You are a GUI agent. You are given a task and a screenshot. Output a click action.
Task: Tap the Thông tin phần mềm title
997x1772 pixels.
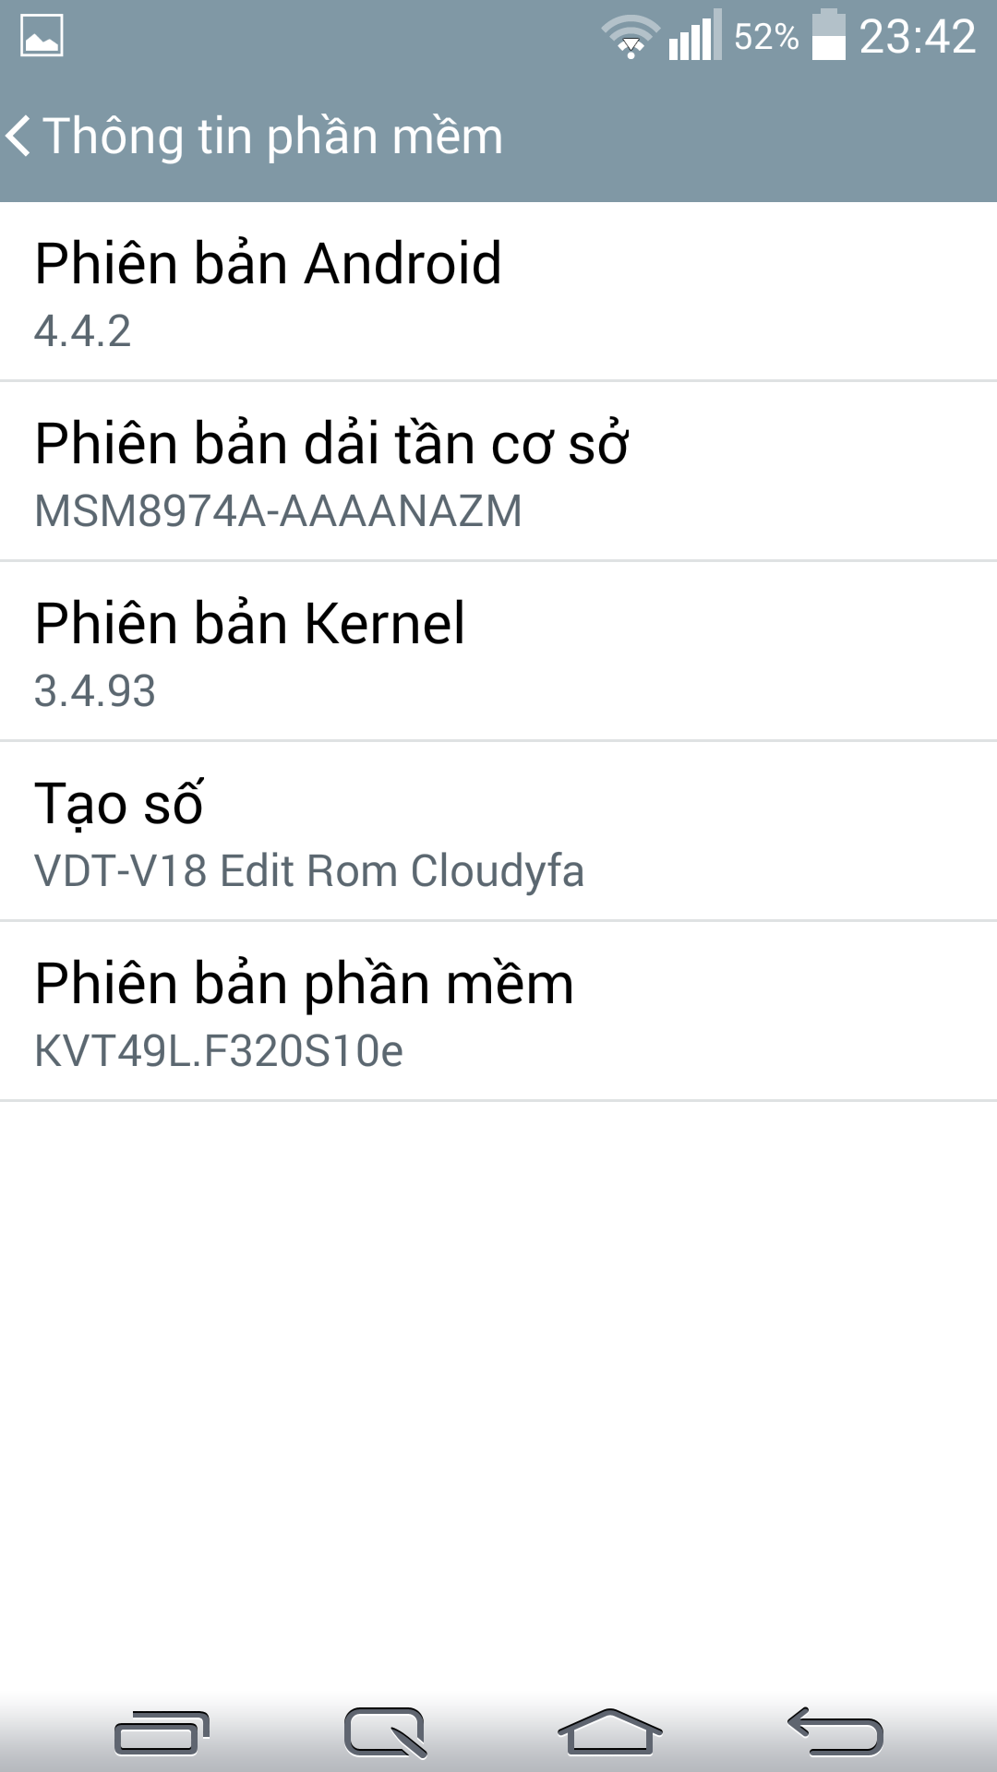[x=273, y=137]
